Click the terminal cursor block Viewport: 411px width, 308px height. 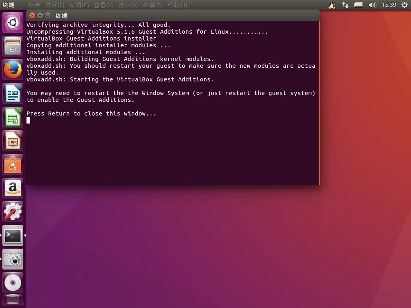point(28,120)
